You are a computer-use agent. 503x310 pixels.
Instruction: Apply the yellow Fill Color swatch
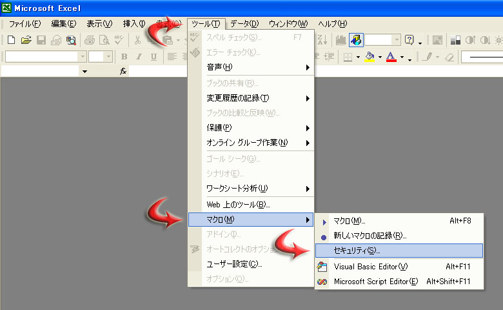370,57
